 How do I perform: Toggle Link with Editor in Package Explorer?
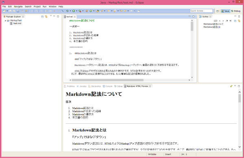(x=46, y=17)
